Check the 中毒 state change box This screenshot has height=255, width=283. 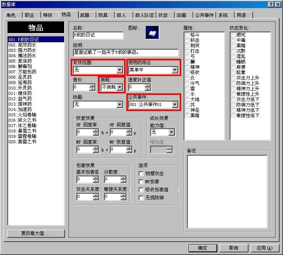tap(233, 40)
